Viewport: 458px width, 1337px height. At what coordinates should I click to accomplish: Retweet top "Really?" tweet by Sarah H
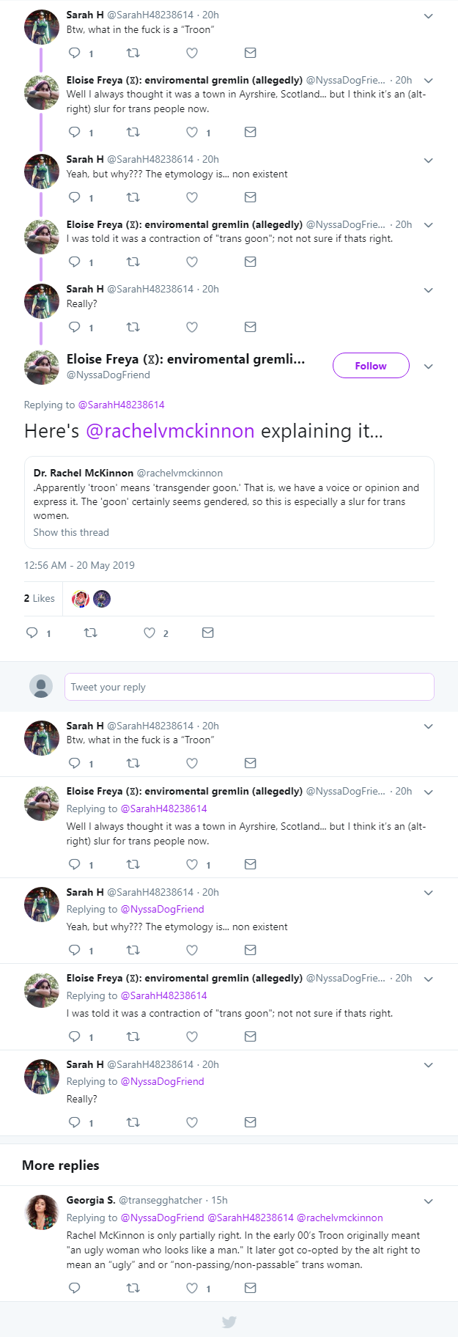(133, 327)
